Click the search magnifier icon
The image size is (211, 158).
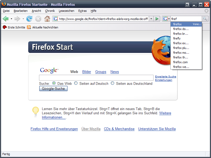pos(205,19)
